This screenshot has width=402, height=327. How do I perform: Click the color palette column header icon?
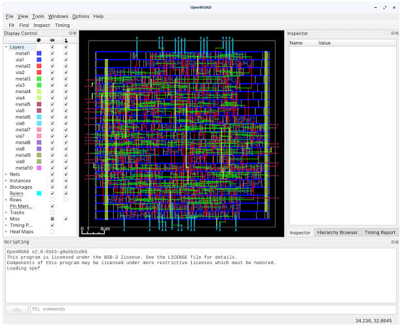pyautogui.click(x=39, y=40)
